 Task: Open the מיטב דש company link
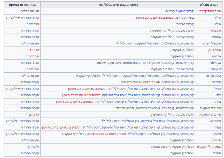point(215,121)
